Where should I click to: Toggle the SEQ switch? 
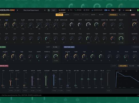(105, 10)
